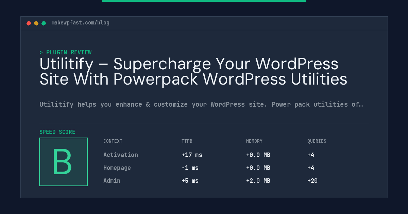The width and height of the screenshot is (408, 214).
Task: Click the B grade score badge
Action: point(63,162)
